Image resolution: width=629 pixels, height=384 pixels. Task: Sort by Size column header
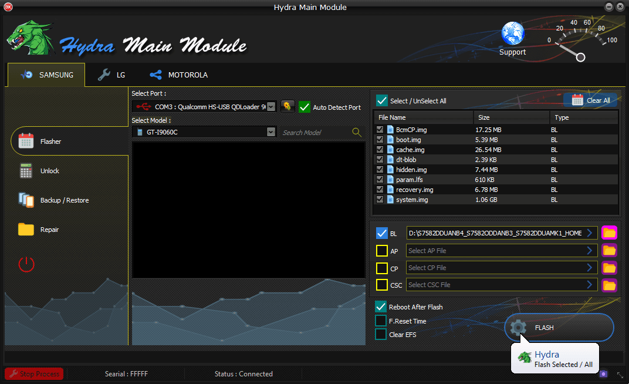coord(512,117)
